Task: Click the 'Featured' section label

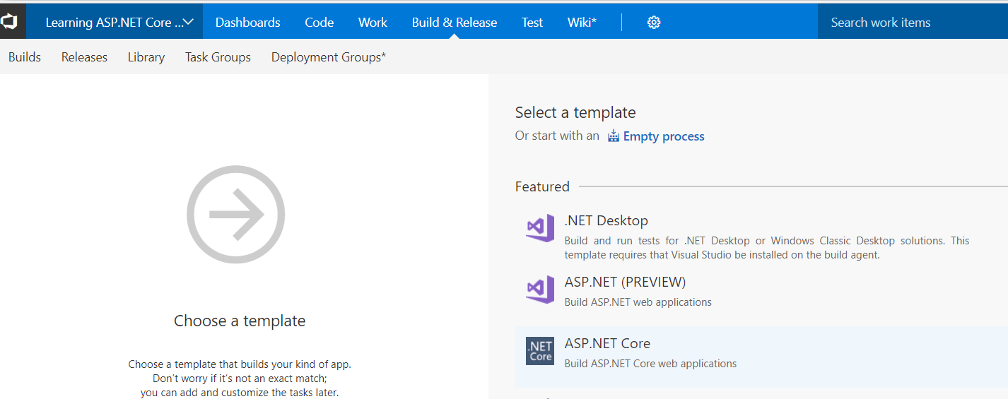Action: coord(542,186)
